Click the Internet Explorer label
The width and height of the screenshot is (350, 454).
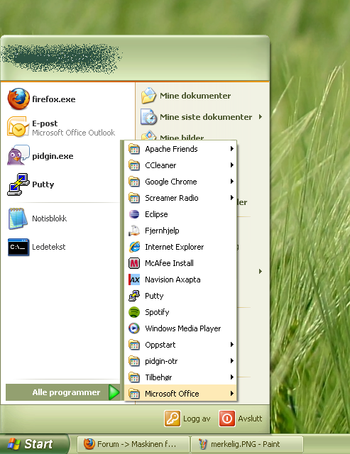coord(175,247)
